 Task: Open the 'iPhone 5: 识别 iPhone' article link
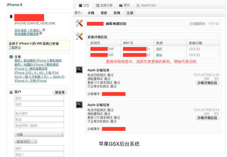pyautogui.click(x=30, y=81)
